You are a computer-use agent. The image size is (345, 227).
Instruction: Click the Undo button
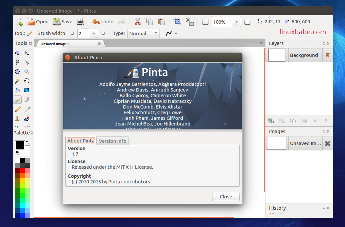(x=103, y=22)
